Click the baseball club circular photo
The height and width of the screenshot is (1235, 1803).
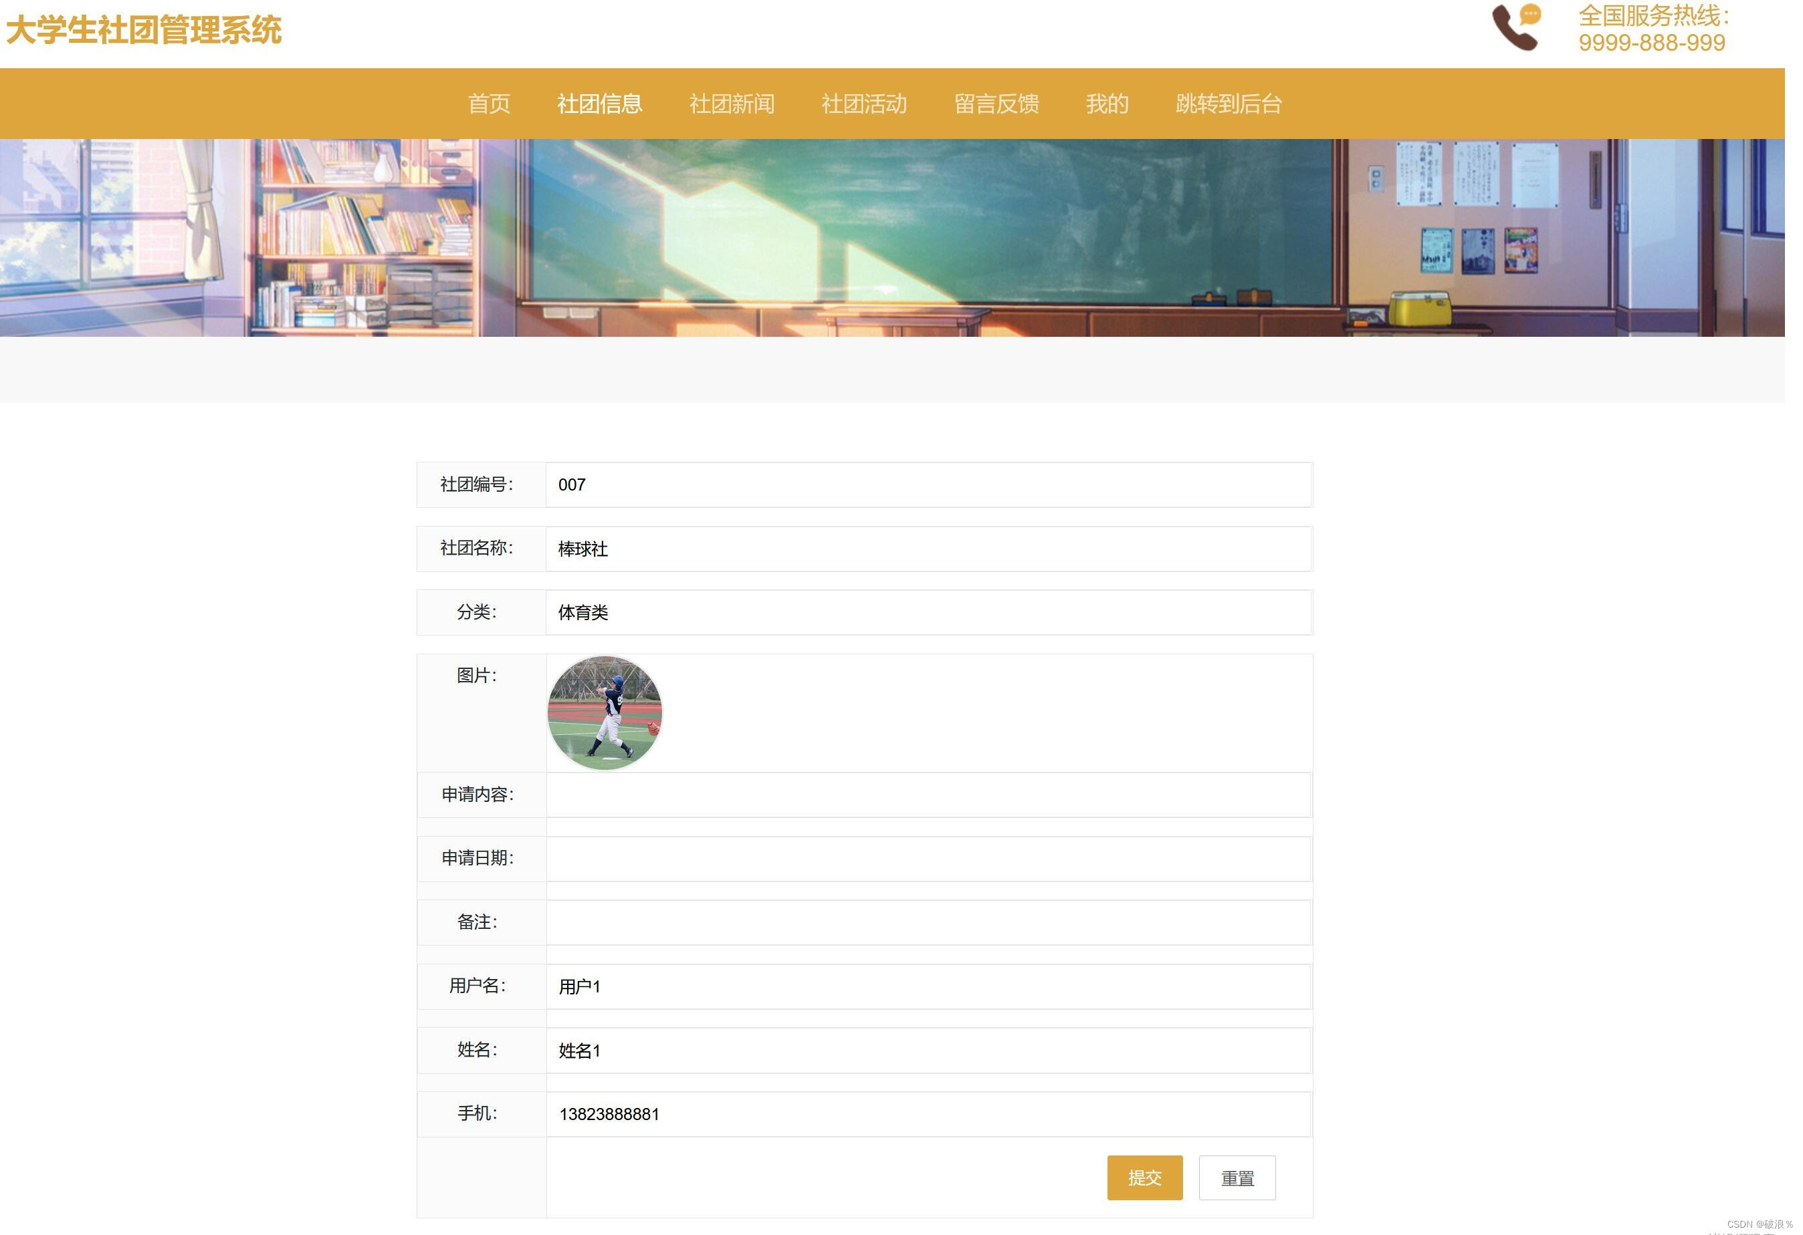(x=605, y=712)
